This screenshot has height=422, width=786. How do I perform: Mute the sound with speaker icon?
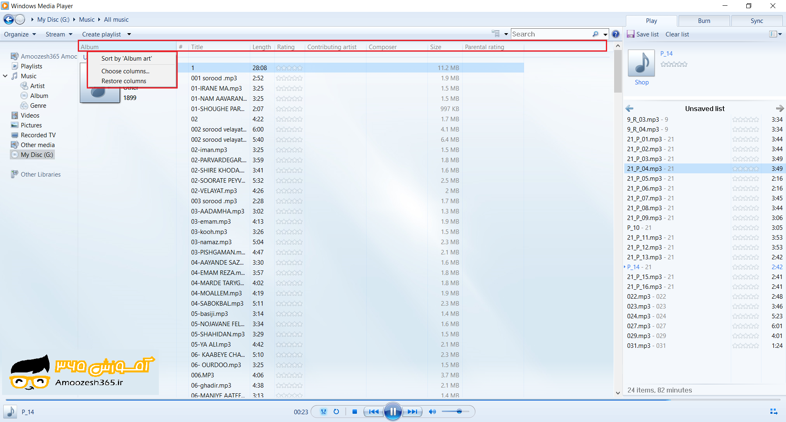click(x=432, y=412)
